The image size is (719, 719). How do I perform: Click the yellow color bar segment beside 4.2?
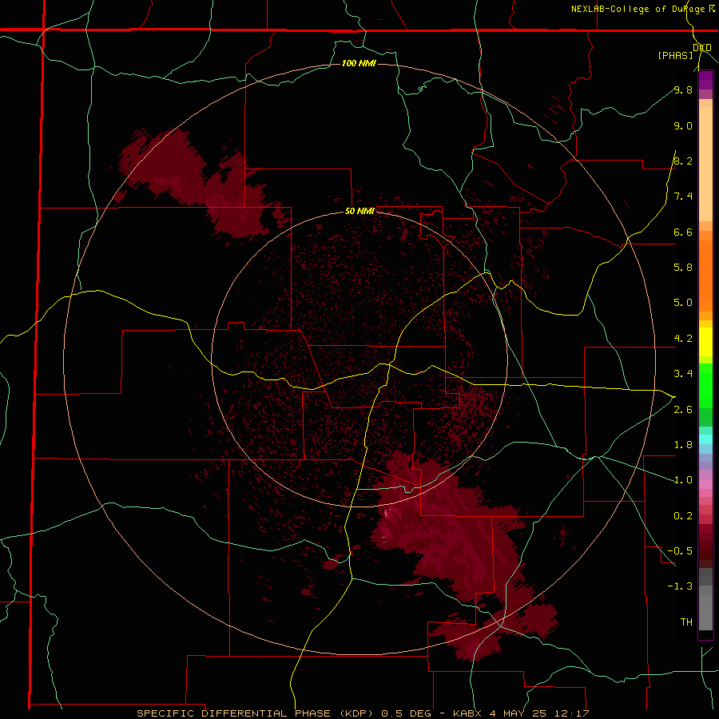705,341
